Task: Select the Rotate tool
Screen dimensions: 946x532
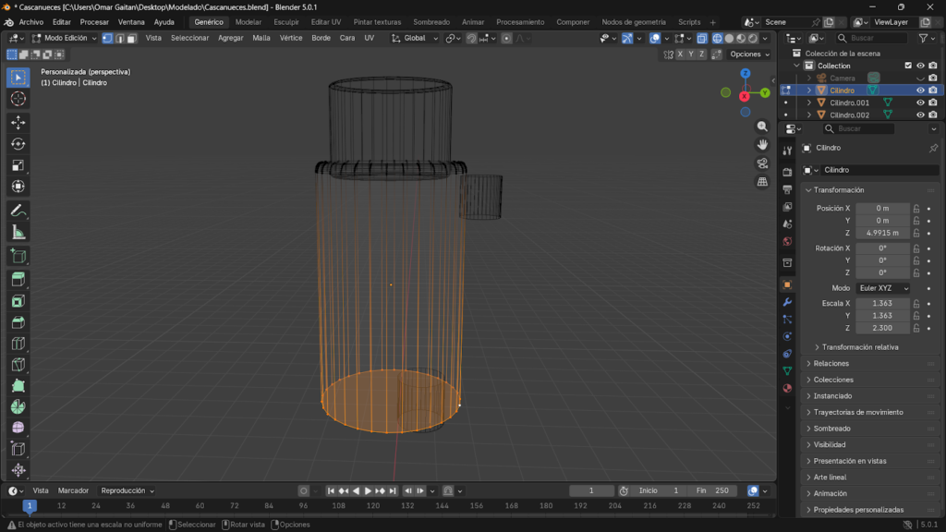Action: [x=18, y=143]
